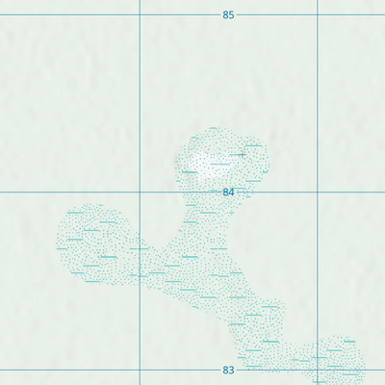This screenshot has width=385, height=385.
Task: Click where right vertical gridline meets line 84
Action: 318,192
